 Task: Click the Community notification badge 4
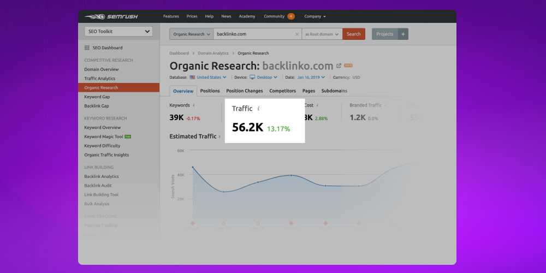[x=291, y=16]
